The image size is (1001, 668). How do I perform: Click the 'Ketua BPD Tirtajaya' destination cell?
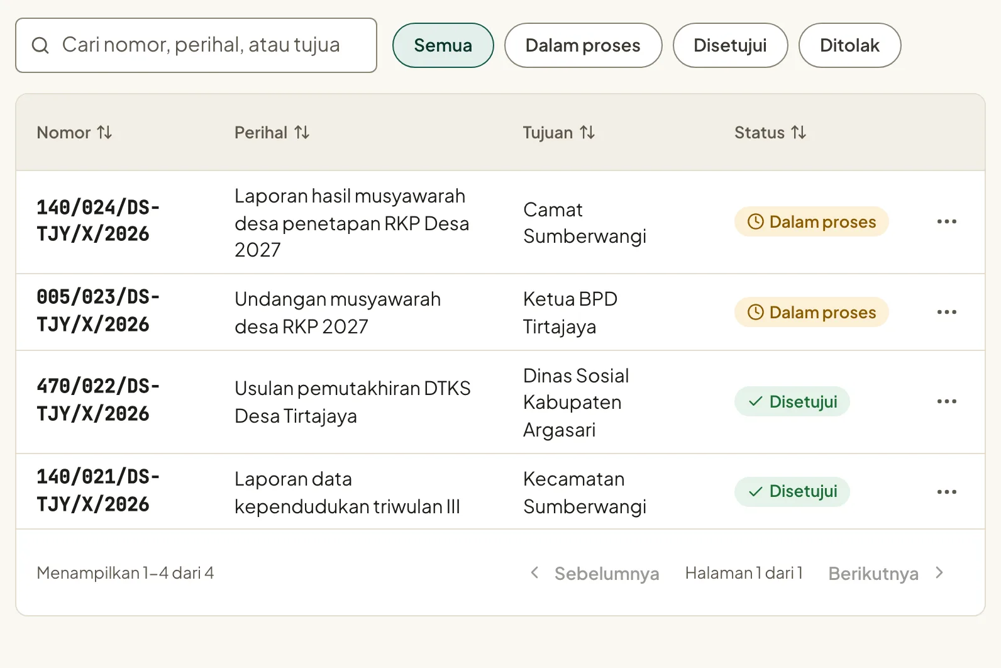click(x=570, y=313)
